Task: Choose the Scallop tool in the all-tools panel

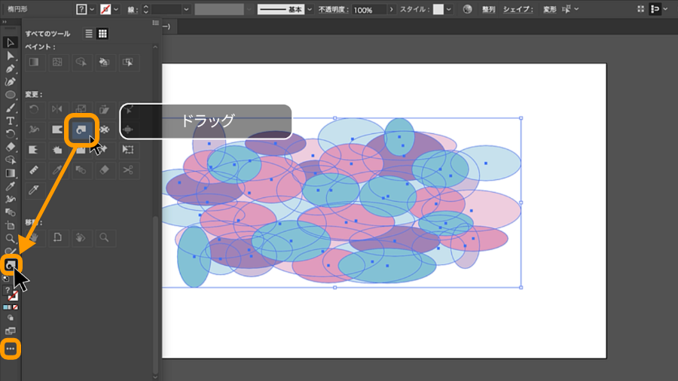Action: (34, 150)
